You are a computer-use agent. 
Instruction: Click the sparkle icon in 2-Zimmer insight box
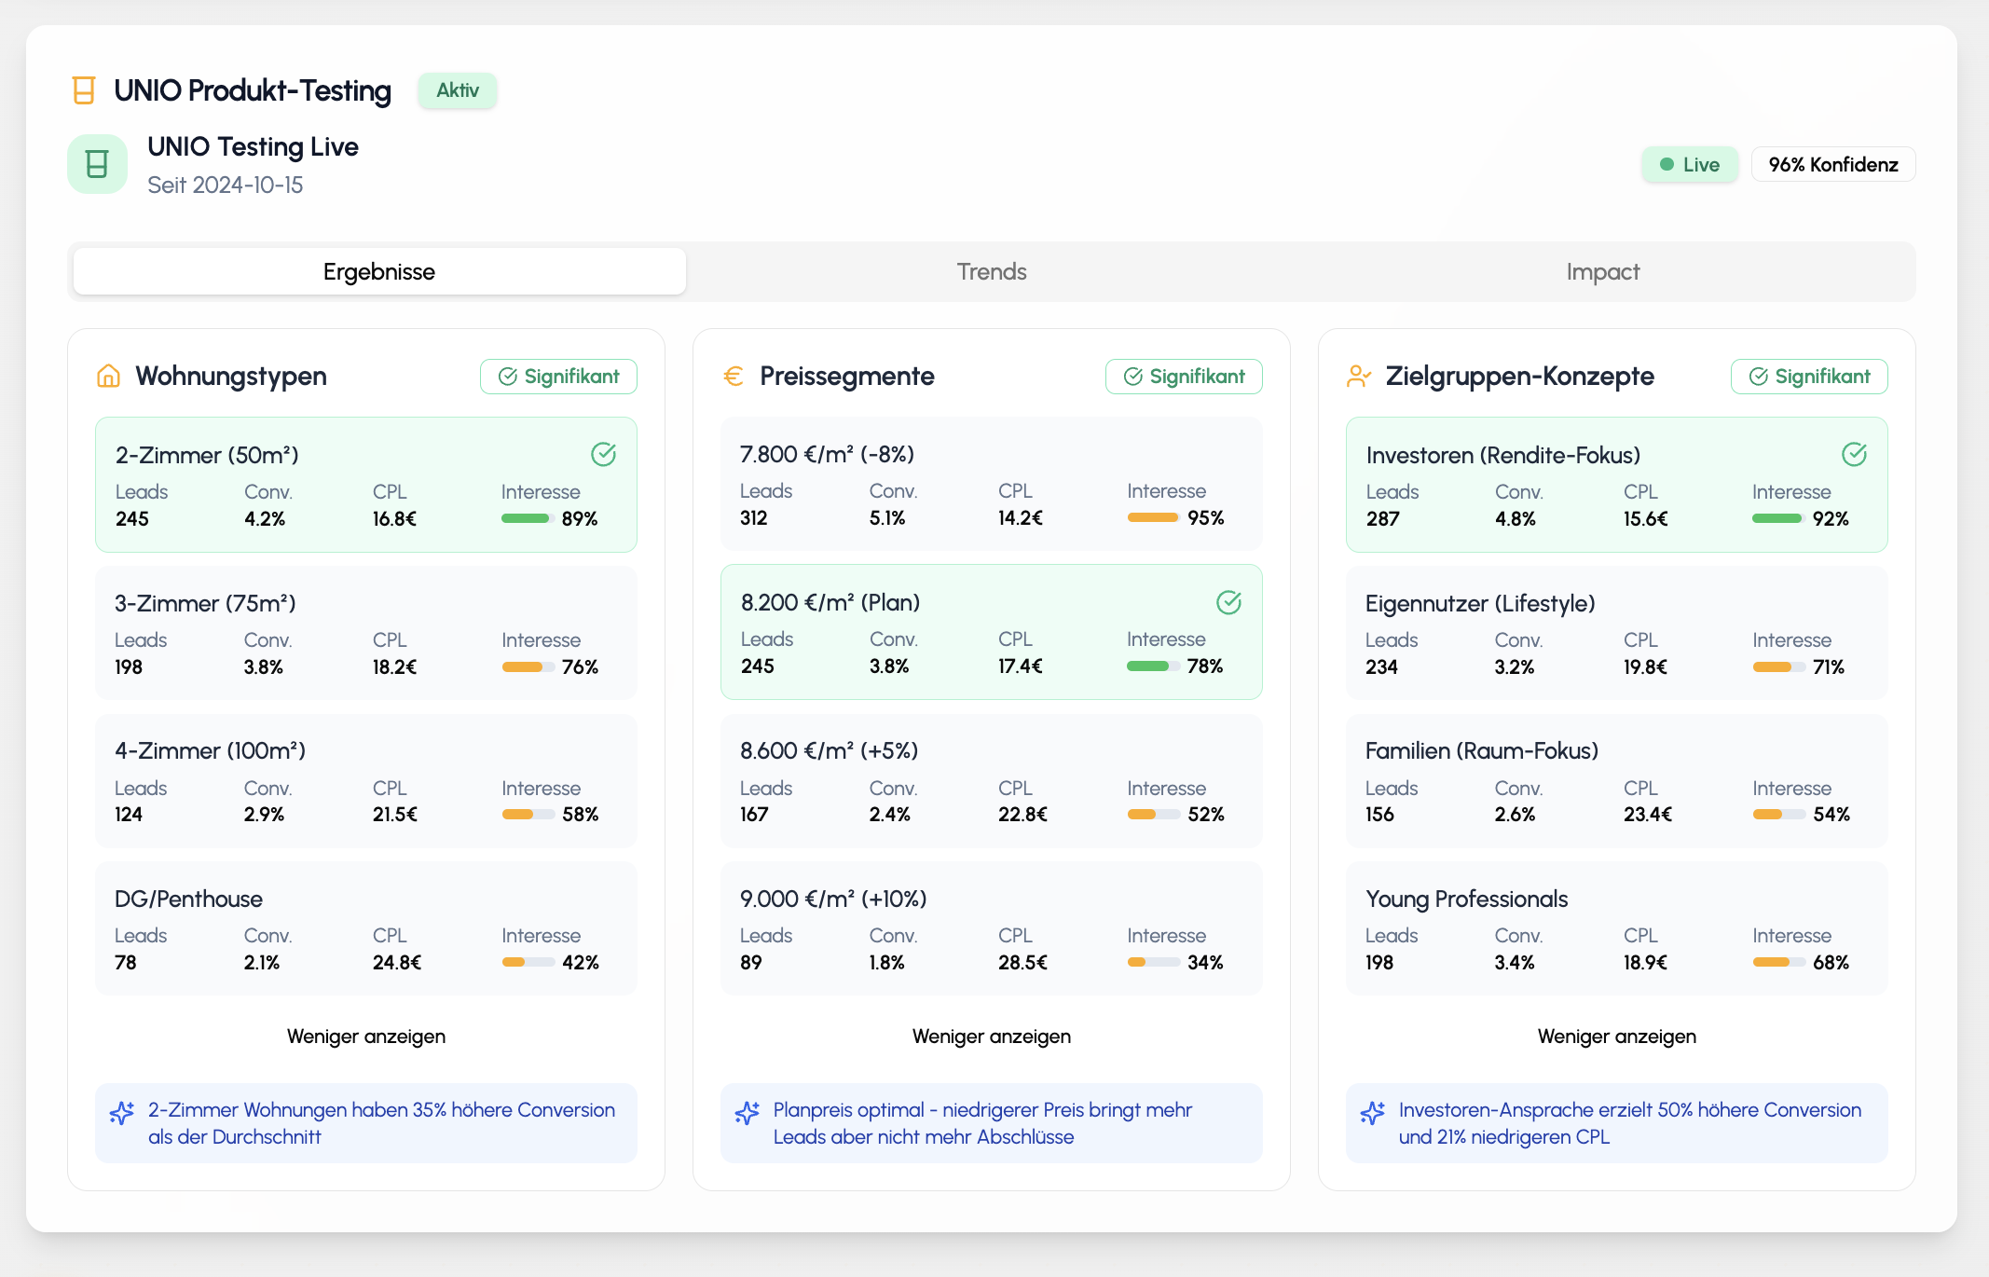click(122, 1113)
